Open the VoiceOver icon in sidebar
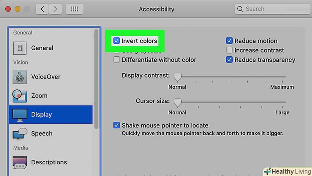The height and width of the screenshot is (176, 312). tap(19, 77)
